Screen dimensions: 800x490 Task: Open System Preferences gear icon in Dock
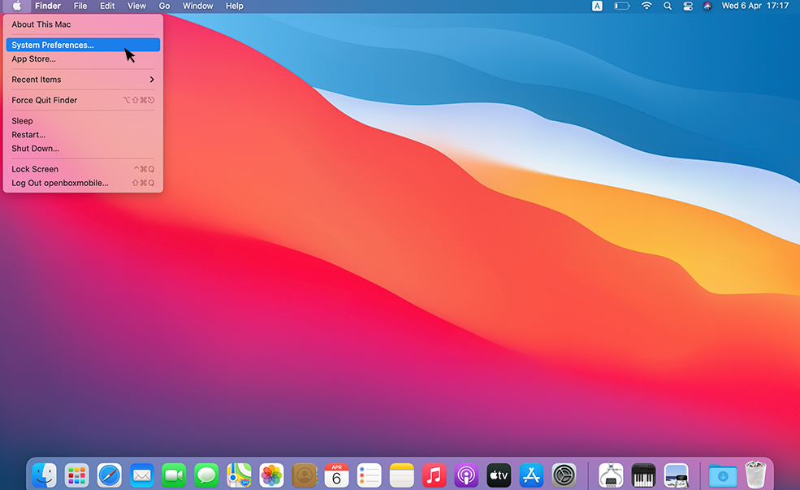tap(564, 475)
